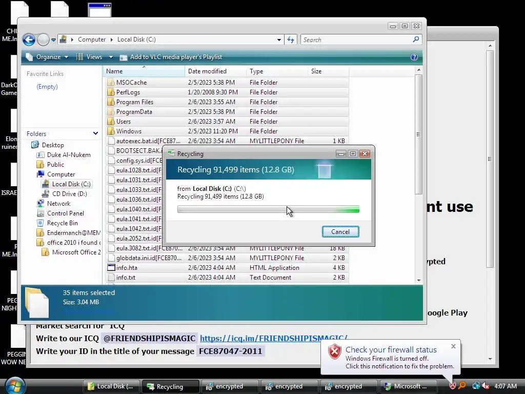
Task: Sort files by Name column header
Action: 144,71
